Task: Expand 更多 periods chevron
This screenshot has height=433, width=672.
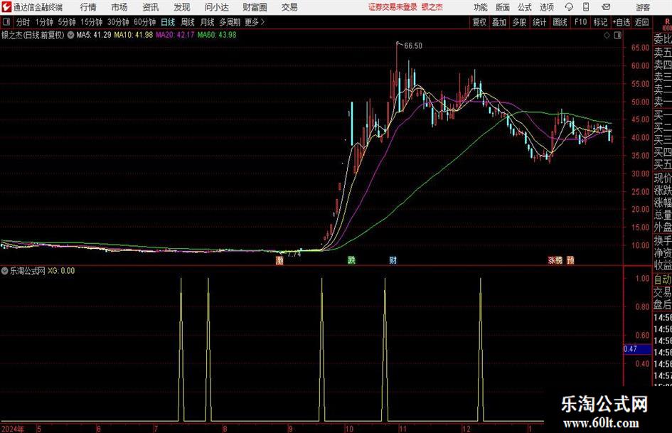Action: point(262,22)
